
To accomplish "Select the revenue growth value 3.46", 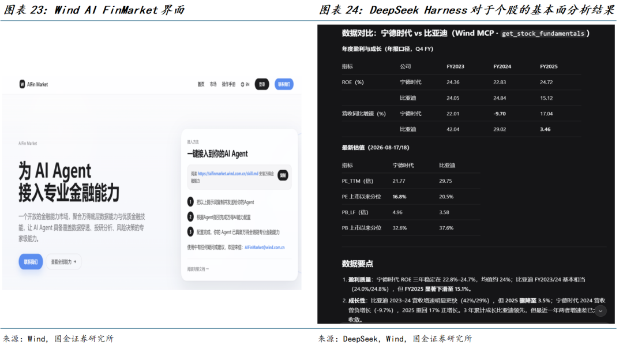I will click(x=545, y=130).
